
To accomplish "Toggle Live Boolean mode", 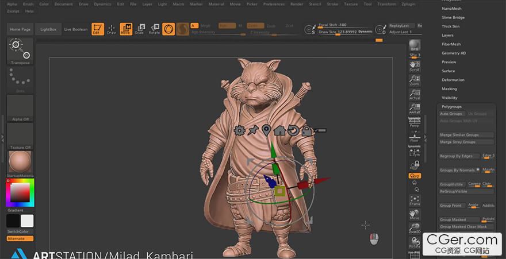I will pos(76,29).
